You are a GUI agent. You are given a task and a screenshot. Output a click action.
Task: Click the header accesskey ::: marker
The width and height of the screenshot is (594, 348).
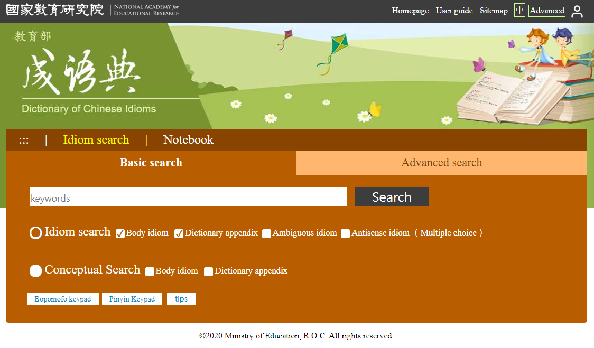[382, 11]
